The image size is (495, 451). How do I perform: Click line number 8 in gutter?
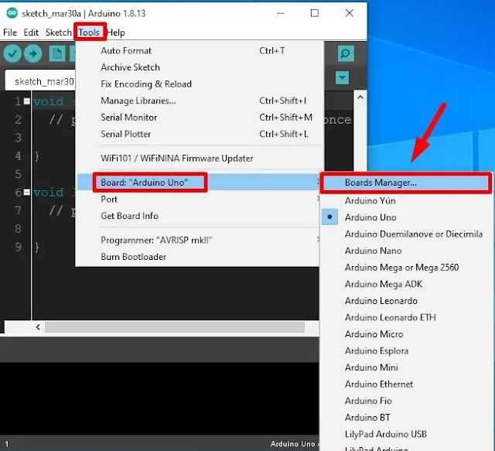(x=19, y=229)
